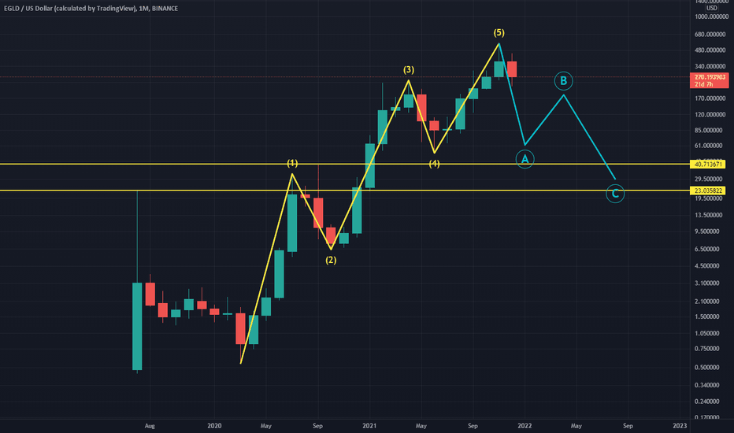This screenshot has height=433, width=734.
Task: Select the lower yellow horizontal line
Action: coord(345,191)
